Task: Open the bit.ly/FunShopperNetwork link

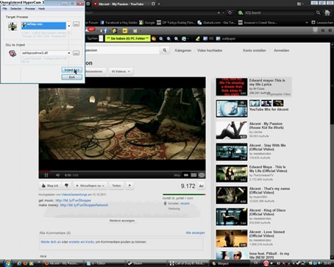Action: pos(83,205)
